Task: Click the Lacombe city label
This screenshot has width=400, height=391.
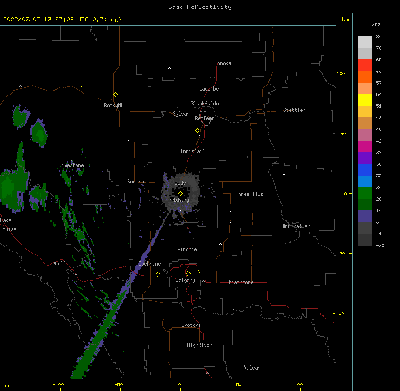Action: (x=209, y=89)
